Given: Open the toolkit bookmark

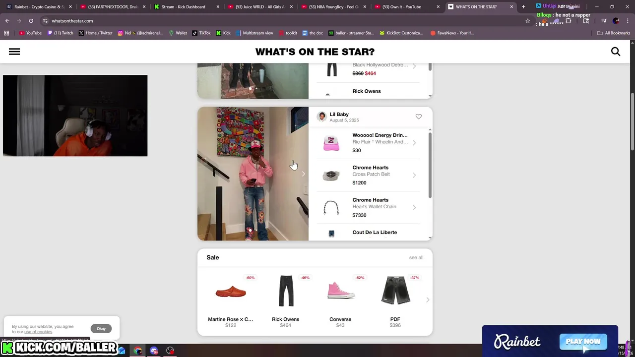Looking at the screenshot, I should (x=288, y=33).
